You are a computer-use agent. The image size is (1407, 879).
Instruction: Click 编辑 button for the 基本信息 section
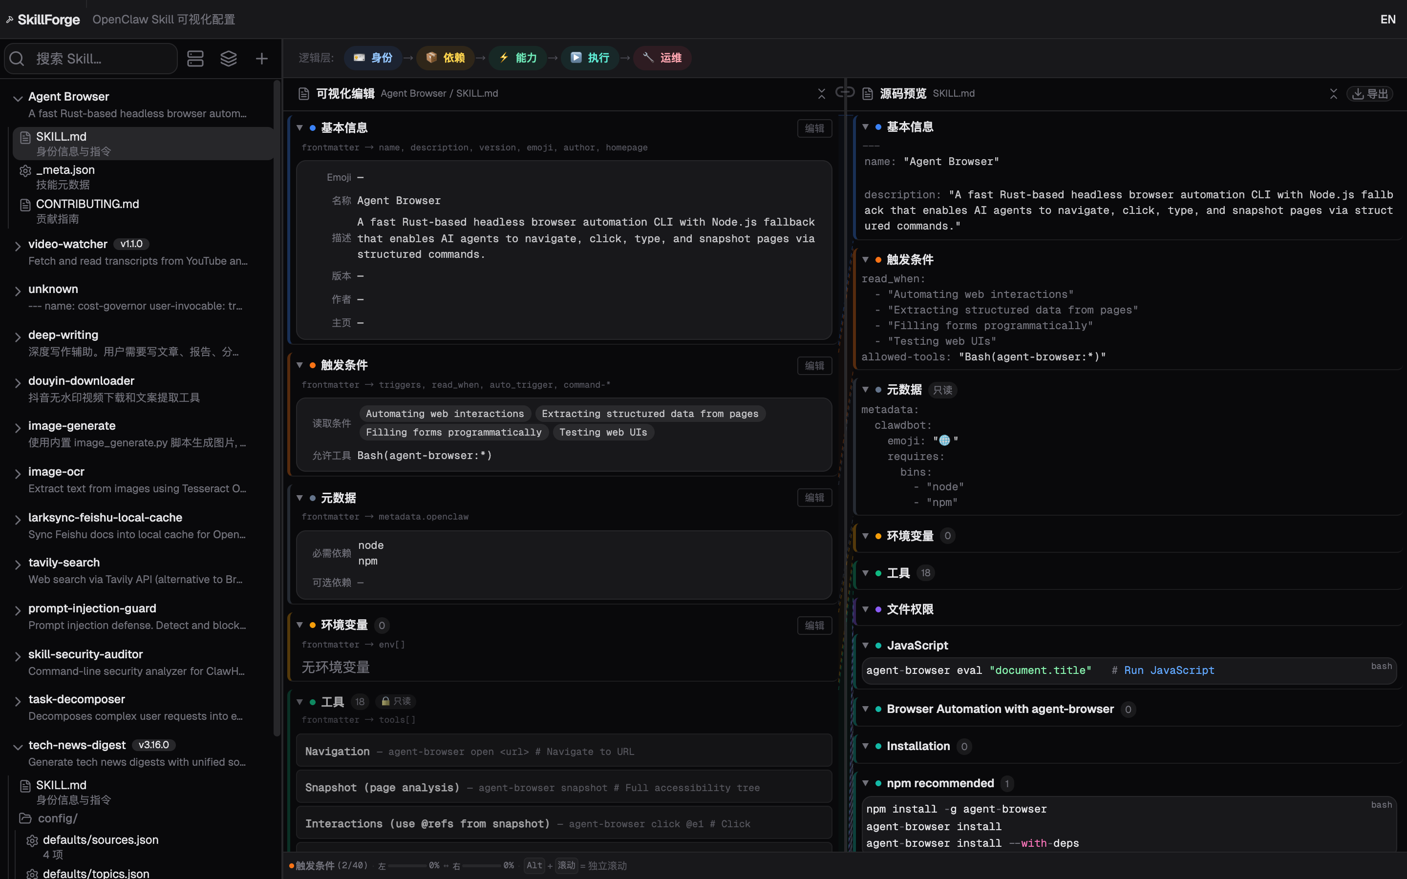(814, 128)
